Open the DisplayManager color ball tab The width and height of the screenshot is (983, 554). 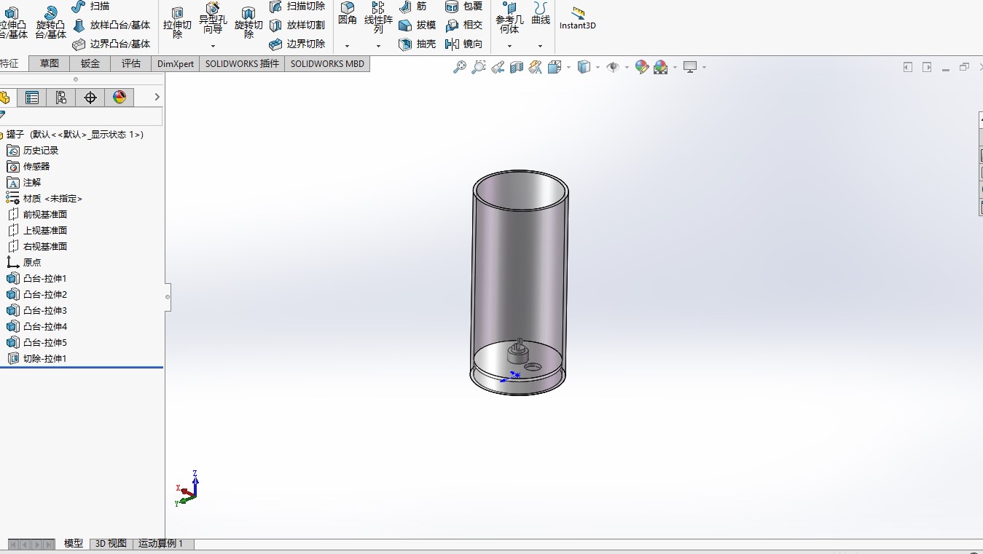[120, 98]
